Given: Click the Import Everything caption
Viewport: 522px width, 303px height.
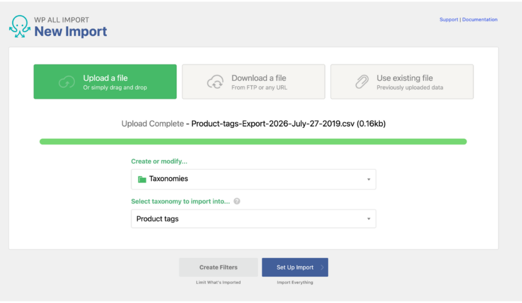Looking at the screenshot, I should tap(295, 283).
